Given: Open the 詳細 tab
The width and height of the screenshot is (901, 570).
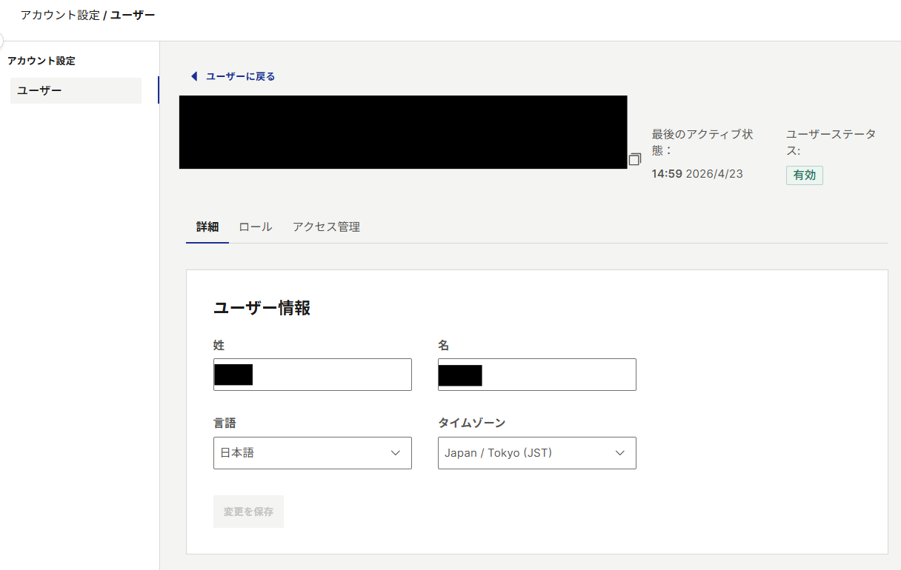Looking at the screenshot, I should click(207, 227).
